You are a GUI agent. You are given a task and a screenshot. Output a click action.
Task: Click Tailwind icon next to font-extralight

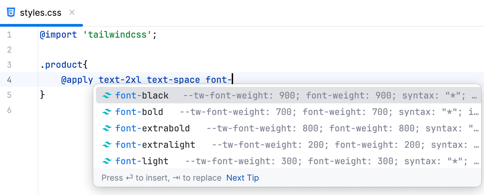tap(107, 145)
